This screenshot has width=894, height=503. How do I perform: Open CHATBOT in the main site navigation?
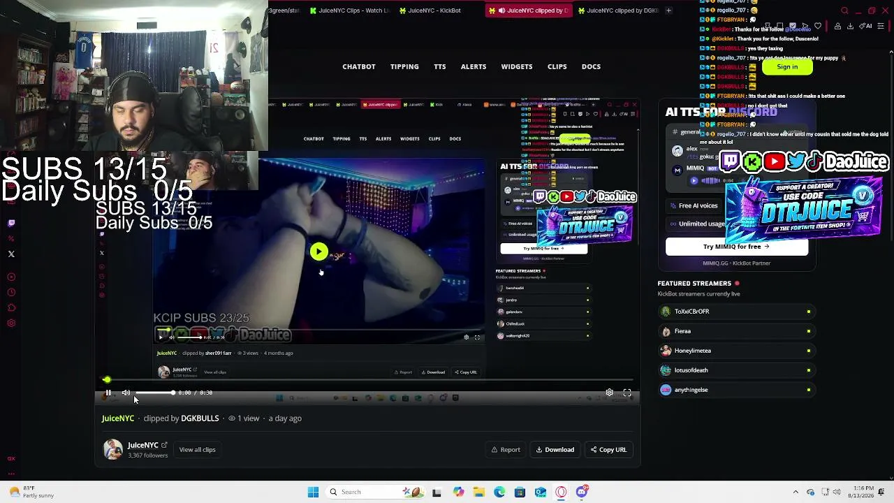tap(359, 66)
